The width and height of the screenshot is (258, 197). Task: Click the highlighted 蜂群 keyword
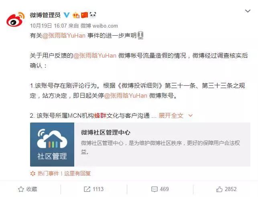point(100,116)
